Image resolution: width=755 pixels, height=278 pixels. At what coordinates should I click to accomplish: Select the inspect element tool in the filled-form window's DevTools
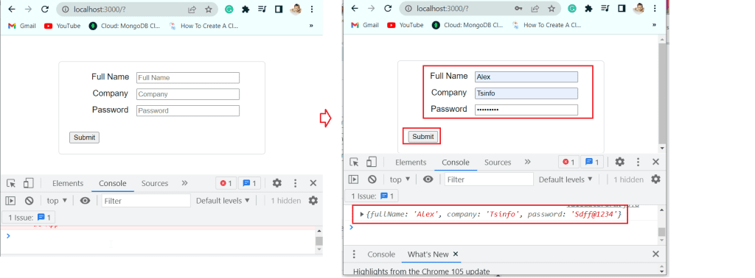pos(355,163)
